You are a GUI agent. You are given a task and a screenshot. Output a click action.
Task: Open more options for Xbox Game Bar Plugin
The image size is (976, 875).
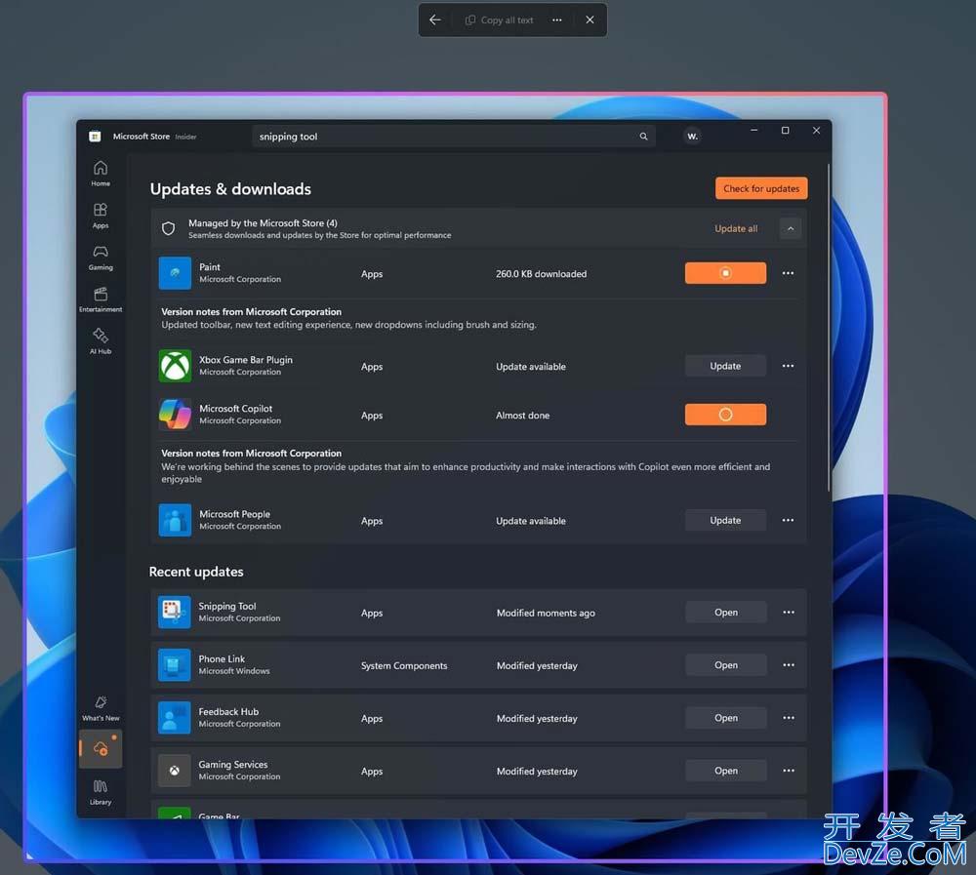[788, 366]
